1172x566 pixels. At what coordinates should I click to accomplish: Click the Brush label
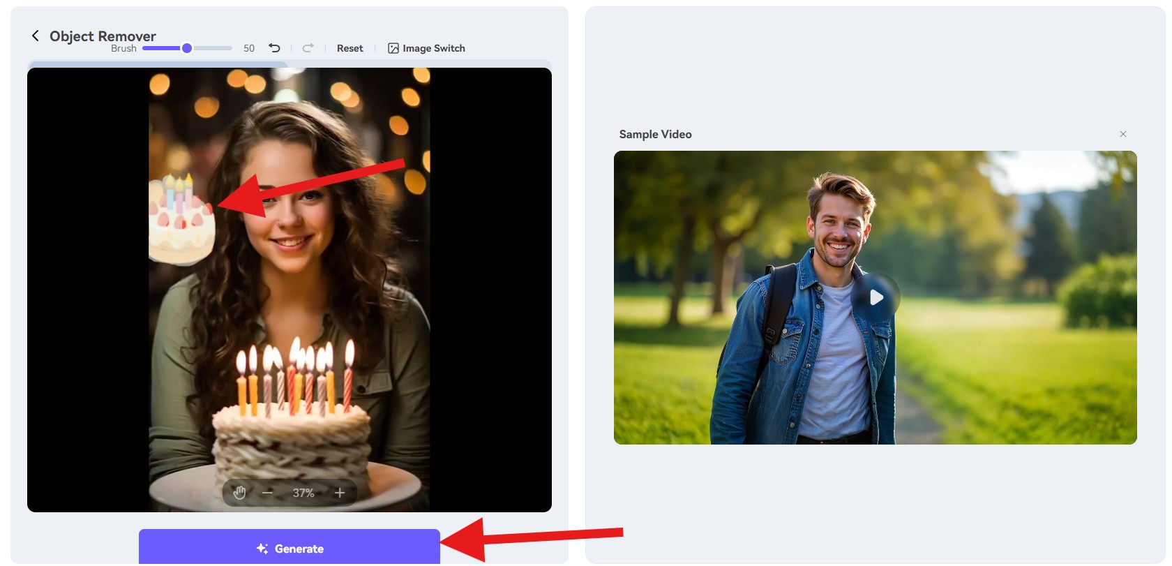(123, 48)
